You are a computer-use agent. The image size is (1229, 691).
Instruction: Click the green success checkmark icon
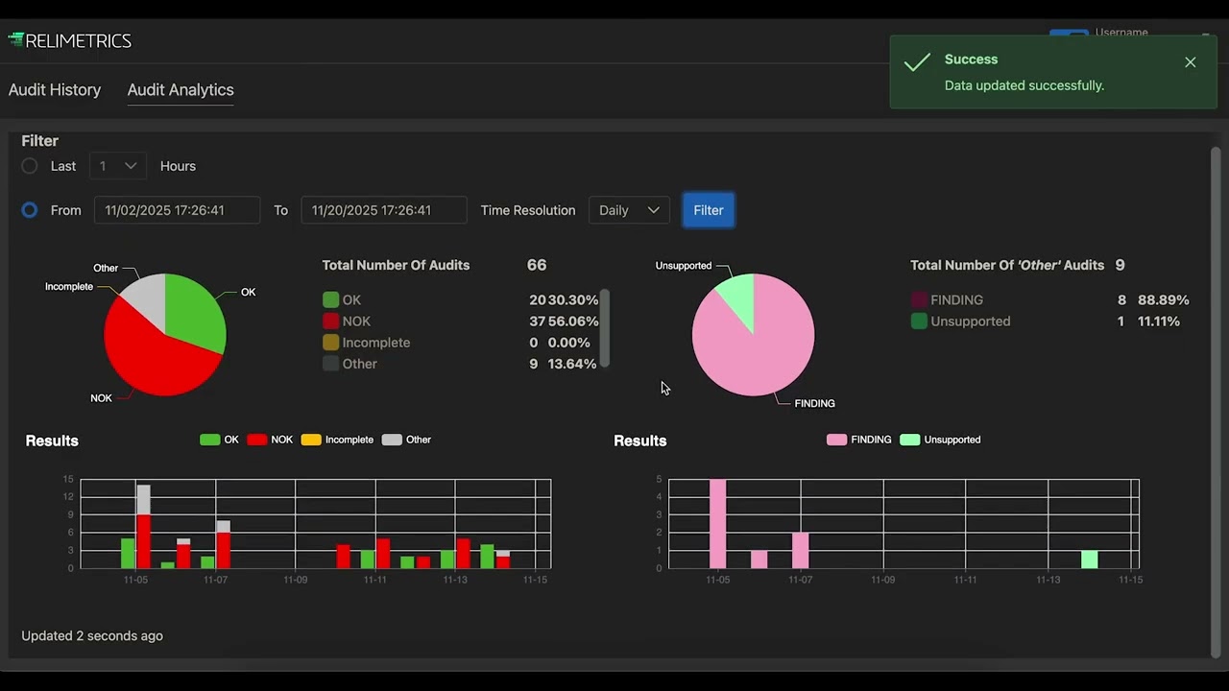tap(917, 62)
